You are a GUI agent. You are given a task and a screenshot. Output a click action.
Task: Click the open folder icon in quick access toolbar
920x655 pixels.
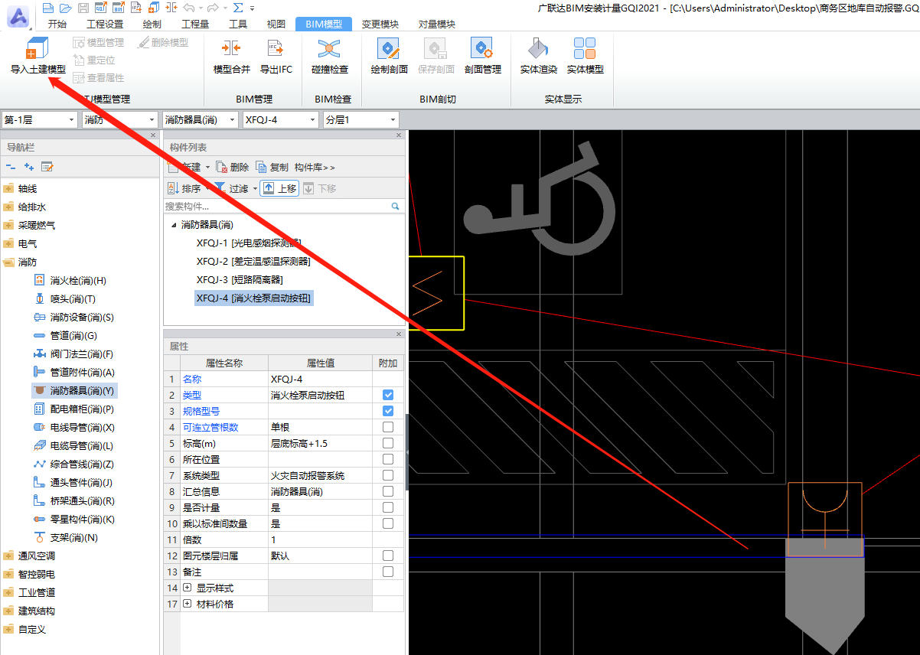66,8
